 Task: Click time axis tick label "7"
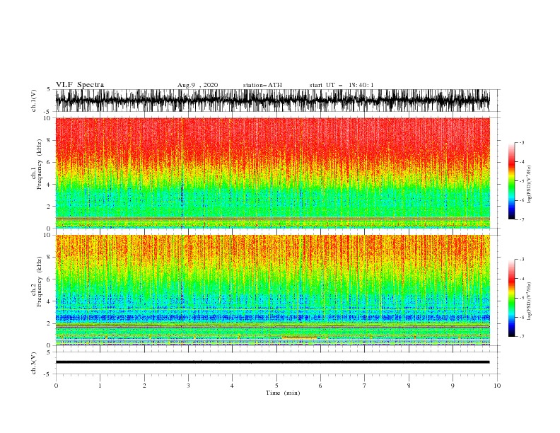365,386
